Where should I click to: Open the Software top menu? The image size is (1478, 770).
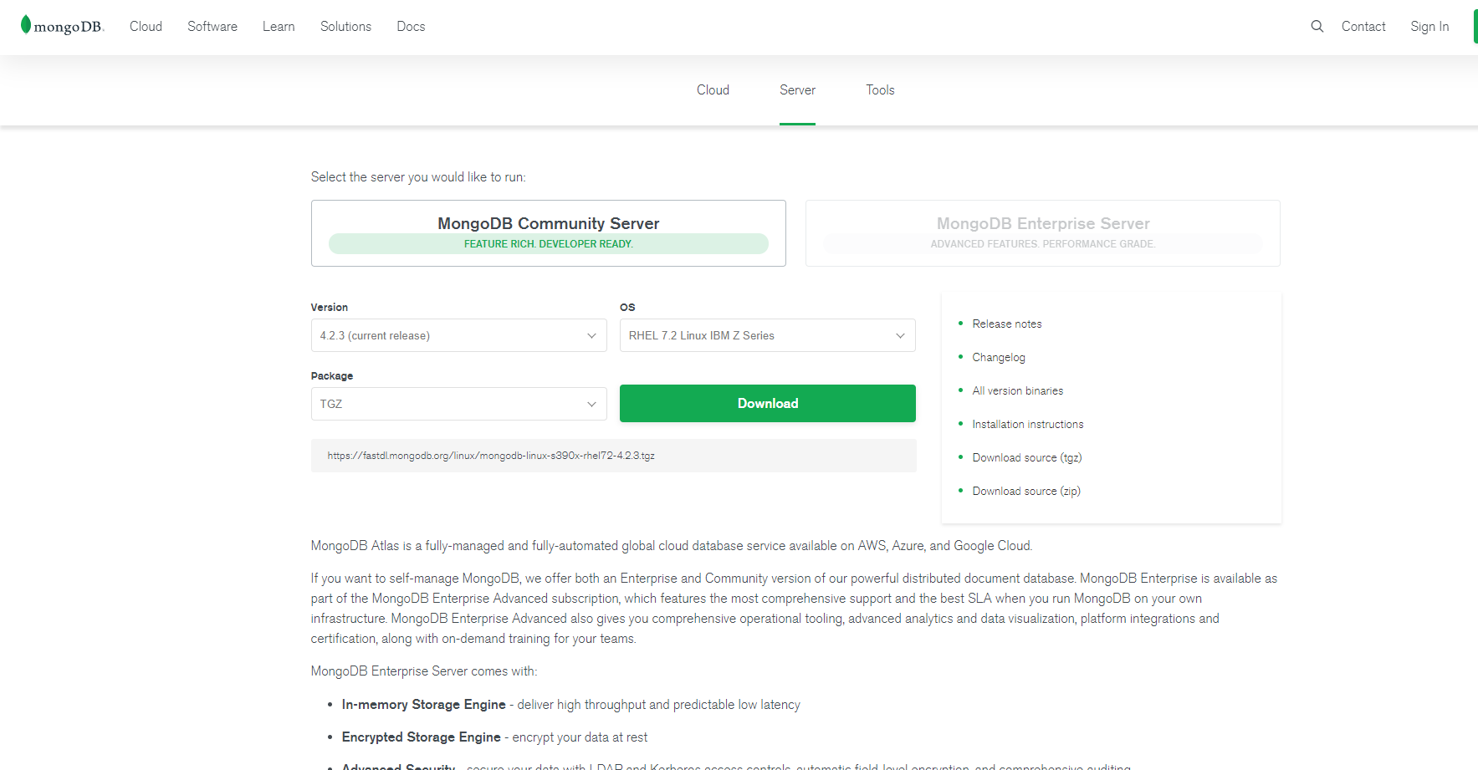point(212,27)
